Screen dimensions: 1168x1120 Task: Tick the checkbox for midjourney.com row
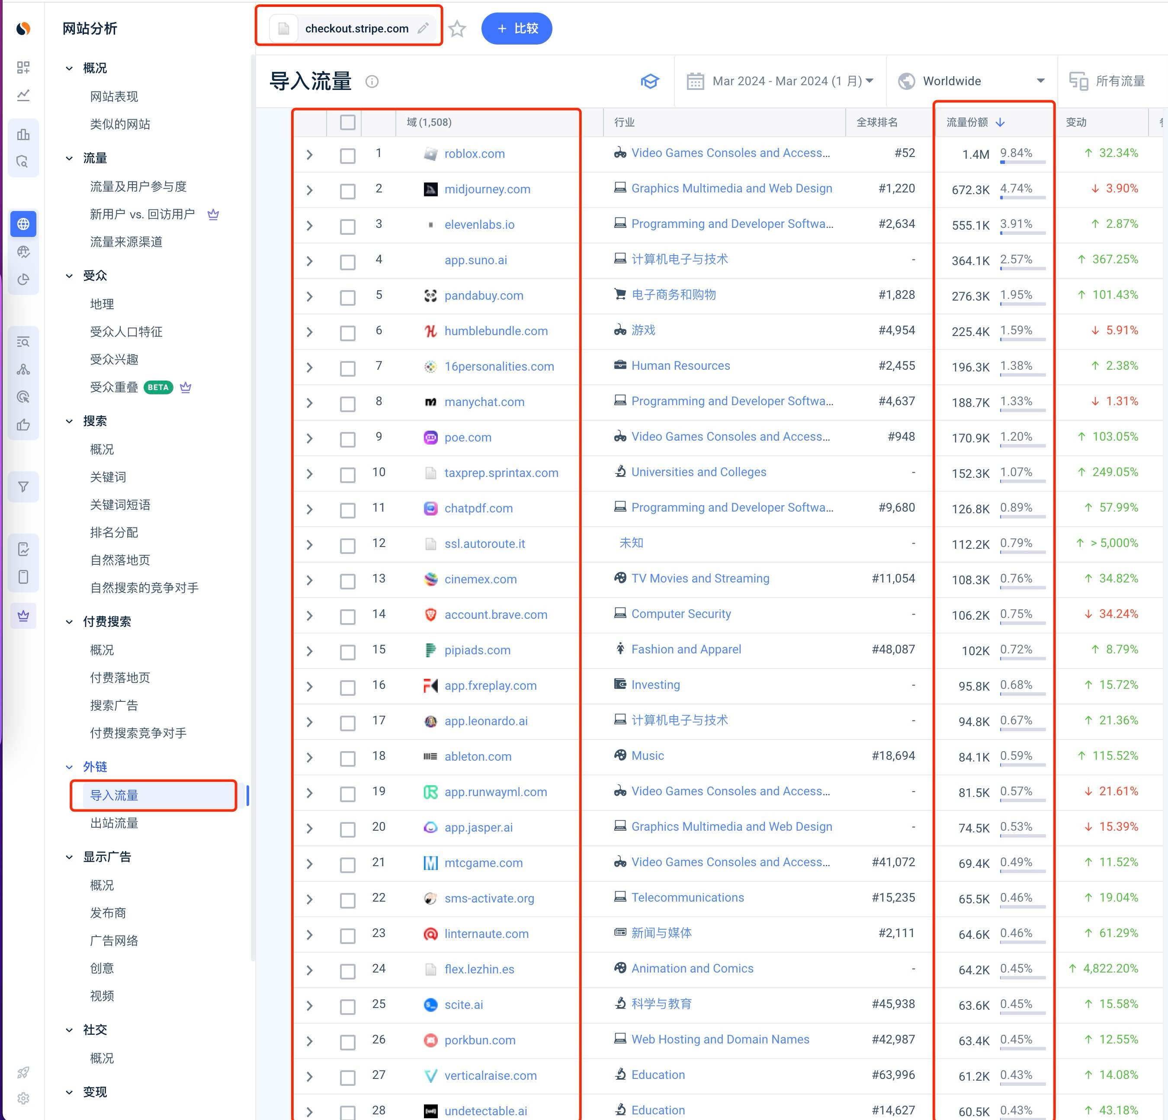[x=347, y=191]
